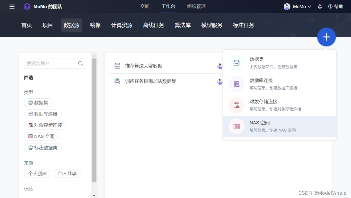351x198 pixels.
Task: Switch to the 工作台 top tab
Action: click(168, 6)
